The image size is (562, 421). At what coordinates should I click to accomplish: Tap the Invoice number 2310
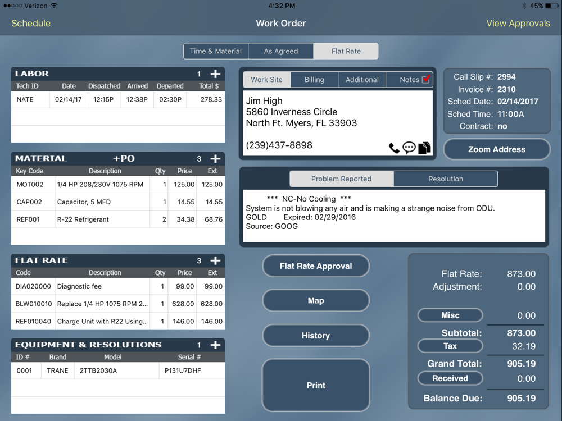click(x=506, y=89)
